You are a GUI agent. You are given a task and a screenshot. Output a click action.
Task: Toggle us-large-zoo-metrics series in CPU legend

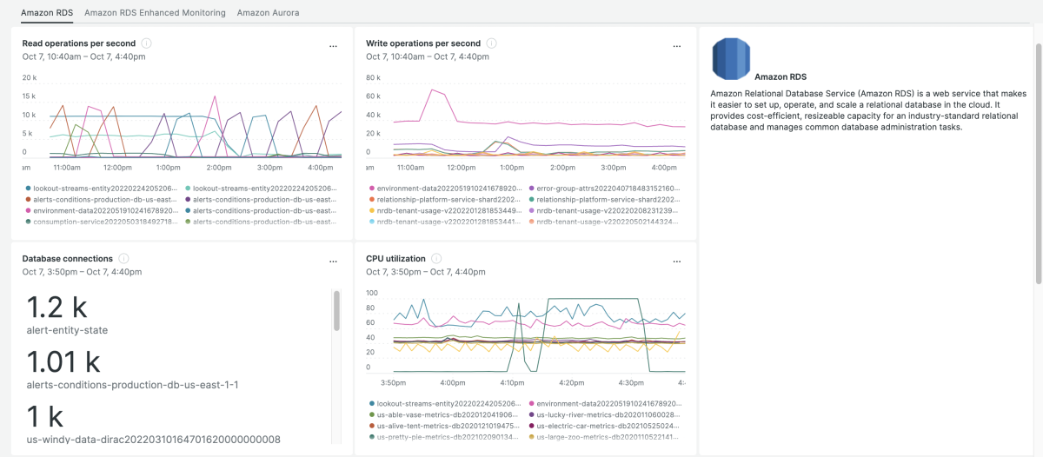[608, 437]
